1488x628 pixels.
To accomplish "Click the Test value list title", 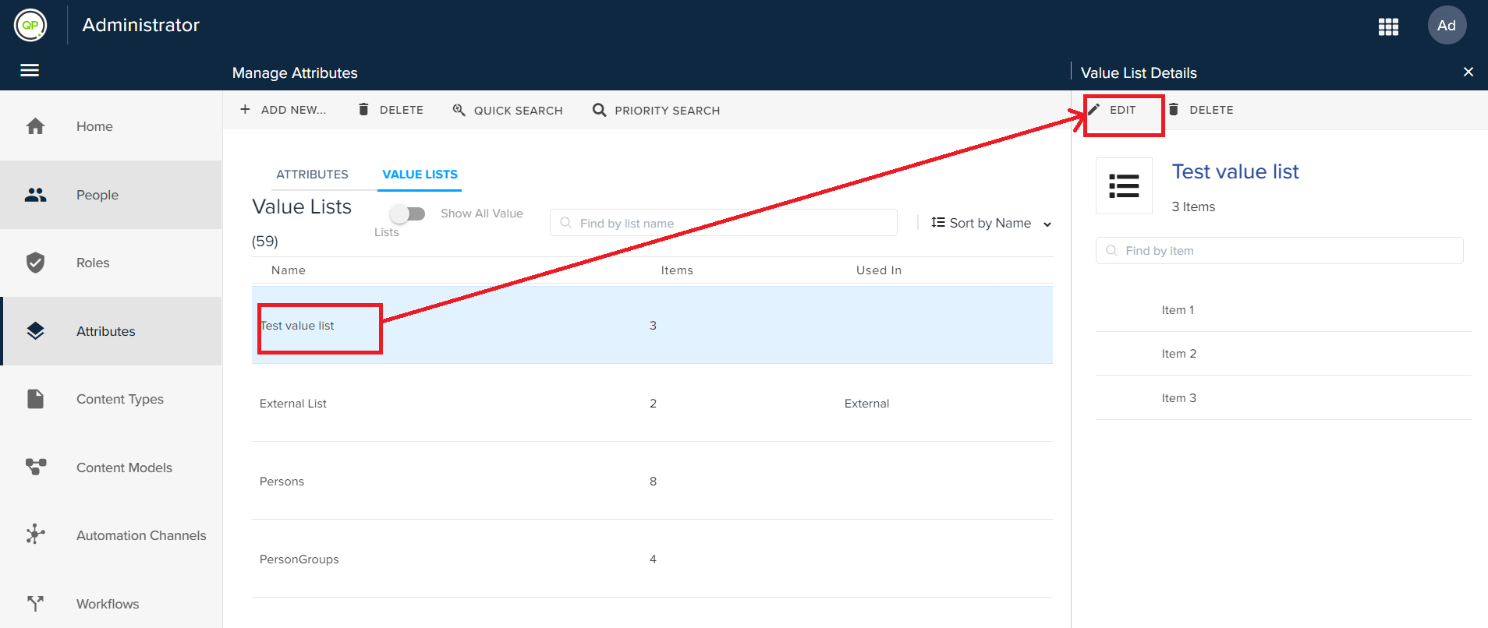I will 1235,171.
